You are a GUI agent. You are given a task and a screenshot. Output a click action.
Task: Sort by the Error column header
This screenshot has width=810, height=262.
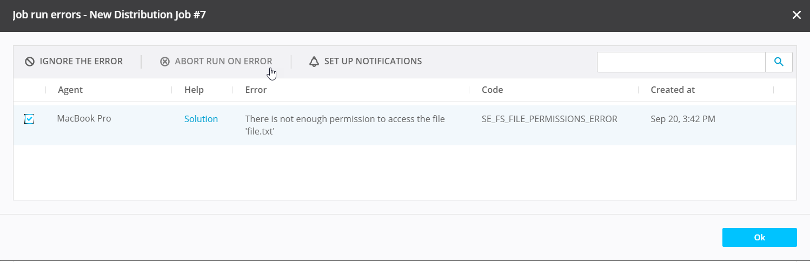pos(256,90)
